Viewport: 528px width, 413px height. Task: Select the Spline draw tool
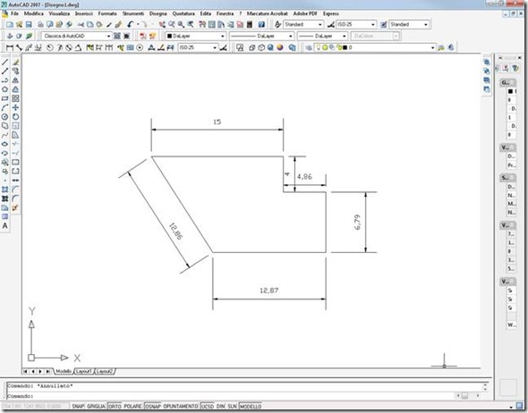point(4,135)
